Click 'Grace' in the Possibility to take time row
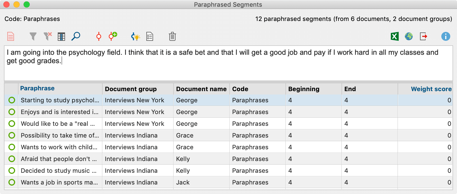 click(185, 135)
